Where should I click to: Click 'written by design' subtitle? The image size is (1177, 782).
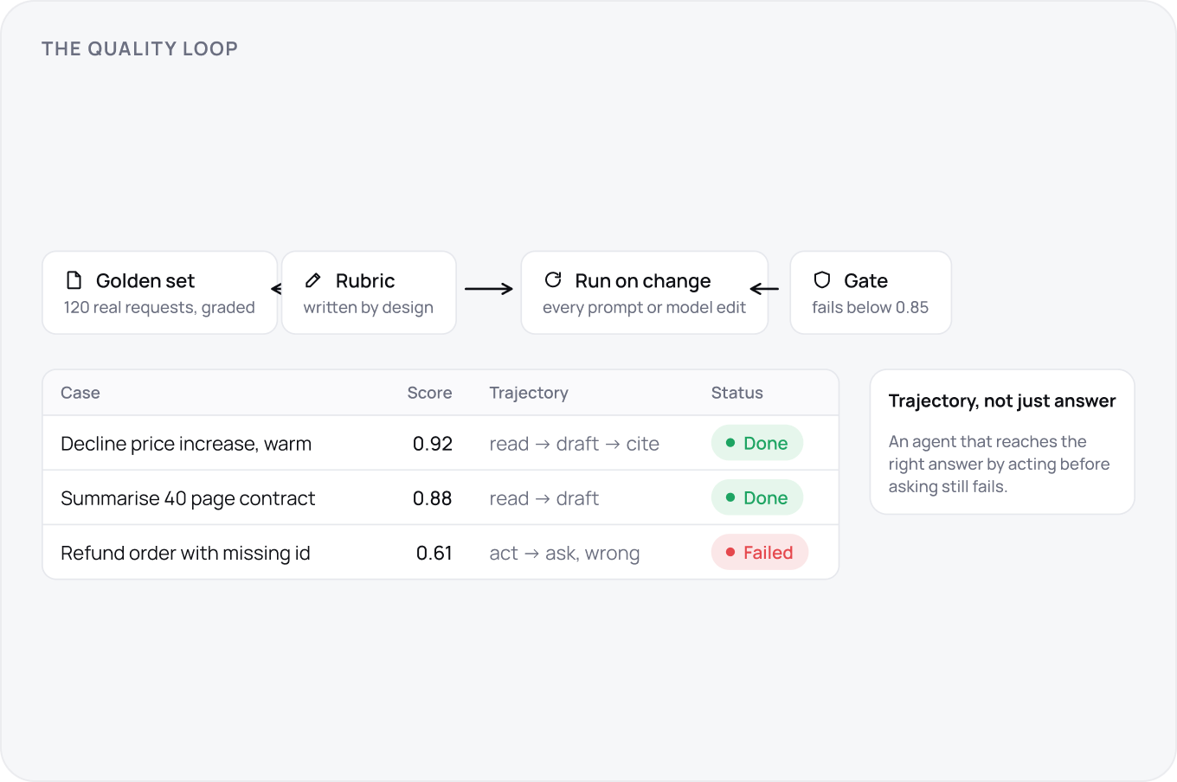point(368,308)
